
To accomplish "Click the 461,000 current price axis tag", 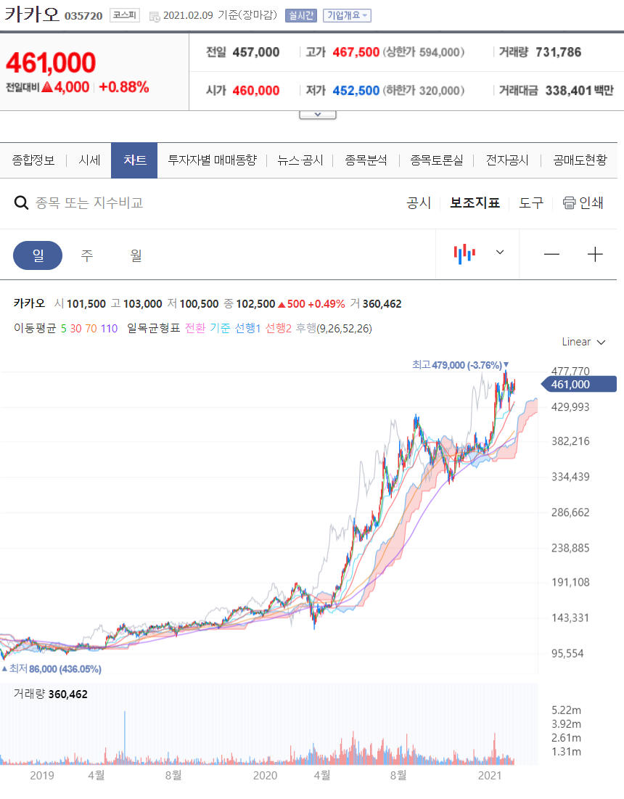I will click(579, 384).
